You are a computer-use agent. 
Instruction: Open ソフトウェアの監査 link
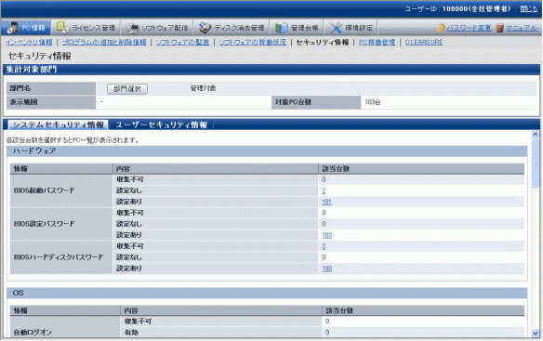[x=182, y=42]
